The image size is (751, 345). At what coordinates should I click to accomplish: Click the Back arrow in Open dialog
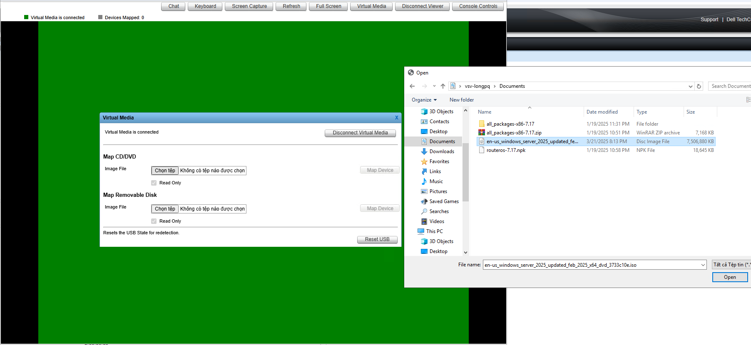(412, 86)
